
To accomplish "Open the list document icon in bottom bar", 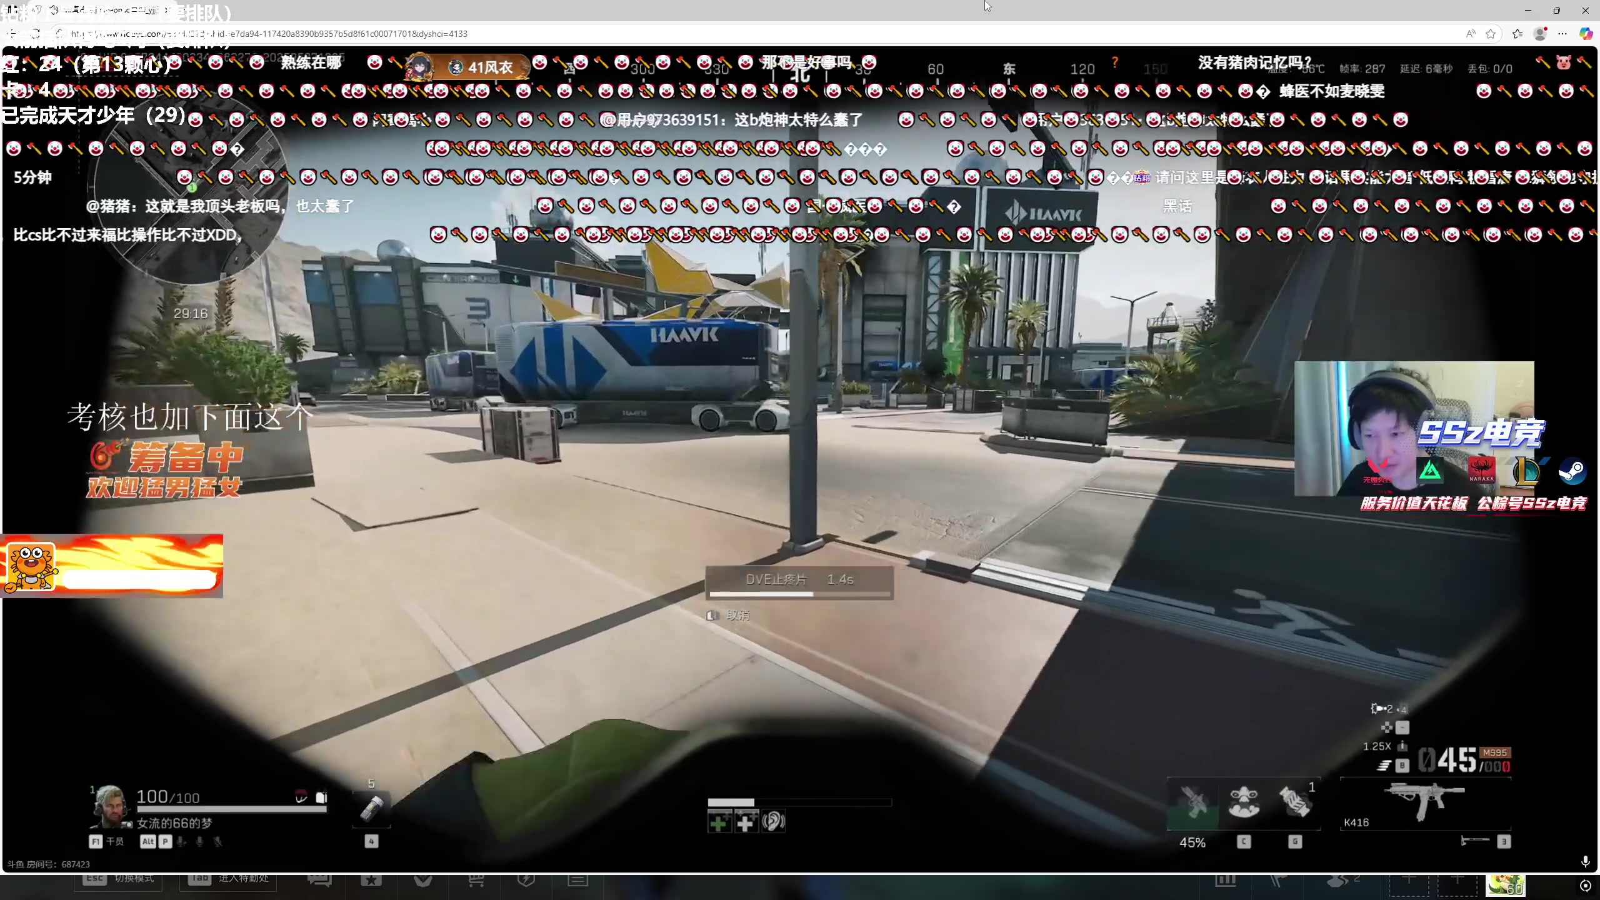I will tap(577, 881).
